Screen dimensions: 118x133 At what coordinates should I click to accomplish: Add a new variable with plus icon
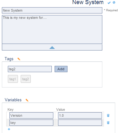pos(9,129)
